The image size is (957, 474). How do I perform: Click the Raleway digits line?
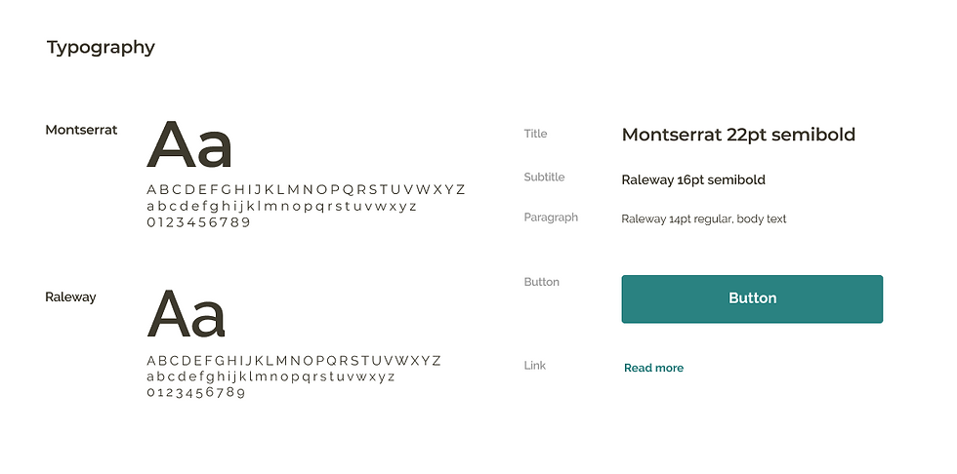point(195,392)
